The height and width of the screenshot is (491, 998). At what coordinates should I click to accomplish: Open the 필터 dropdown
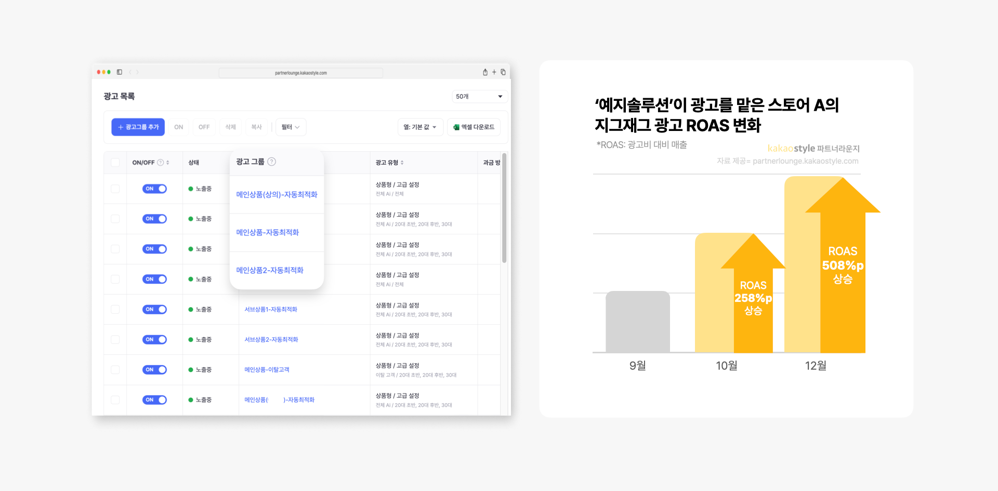291,127
